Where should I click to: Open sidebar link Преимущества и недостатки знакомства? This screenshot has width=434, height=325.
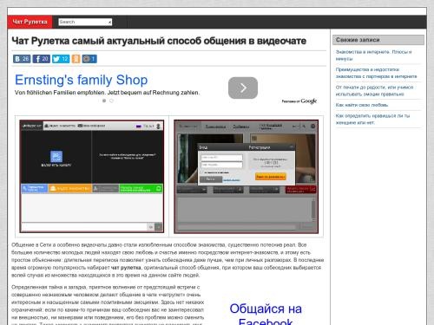pyautogui.click(x=376, y=73)
